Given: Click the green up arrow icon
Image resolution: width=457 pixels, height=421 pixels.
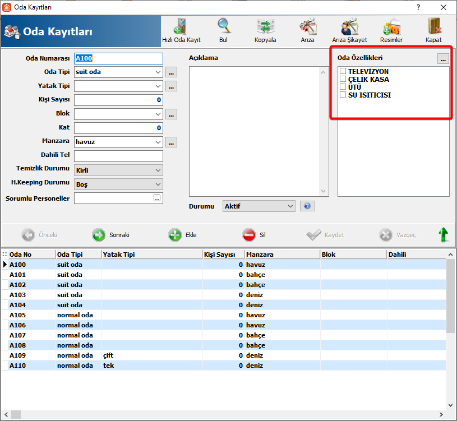Looking at the screenshot, I should [444, 234].
